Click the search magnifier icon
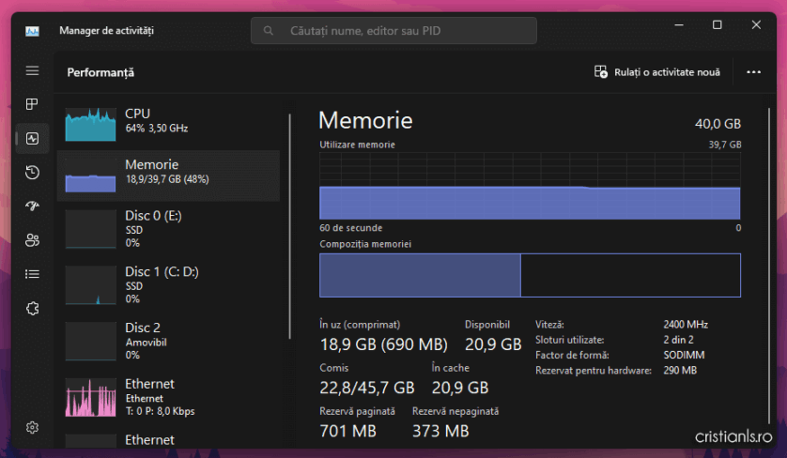The width and height of the screenshot is (787, 458). [x=269, y=31]
